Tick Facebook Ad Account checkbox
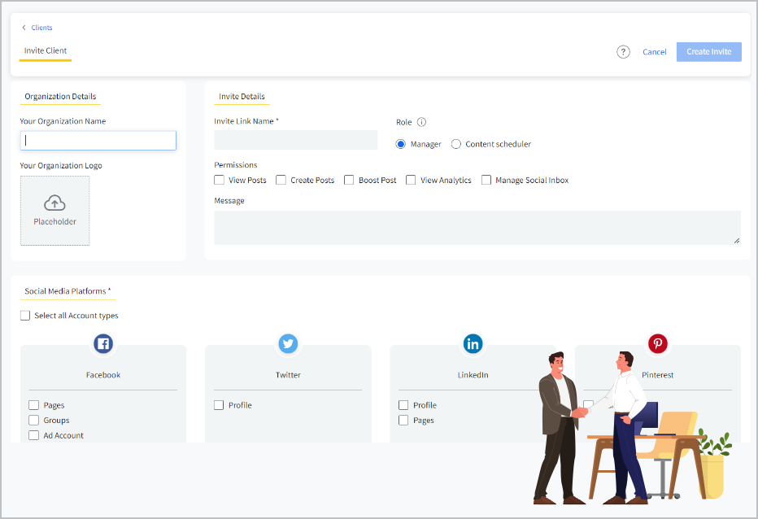 click(x=34, y=435)
